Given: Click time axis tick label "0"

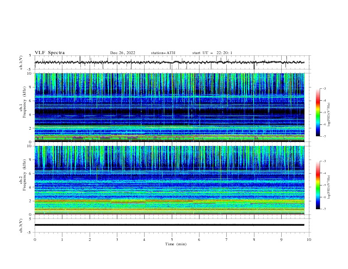Looking at the screenshot, I should click(35, 240).
